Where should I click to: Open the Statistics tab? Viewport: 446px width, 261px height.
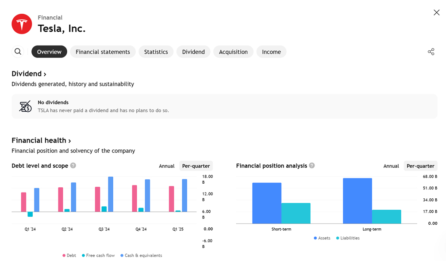156,52
